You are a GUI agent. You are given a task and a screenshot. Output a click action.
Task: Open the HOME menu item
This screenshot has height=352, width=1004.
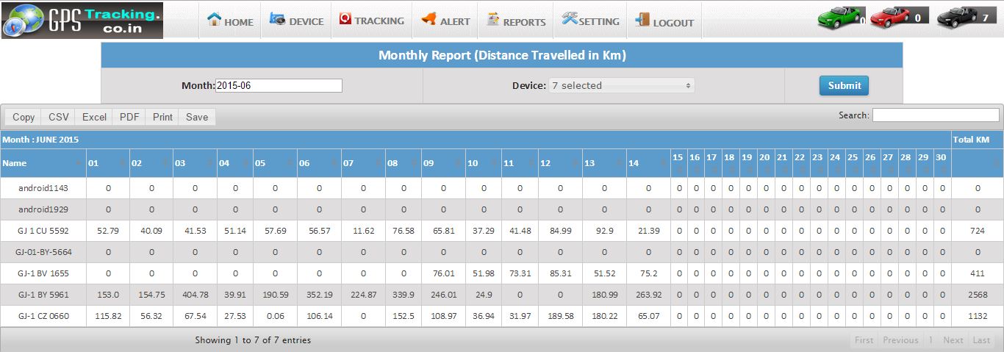[239, 22]
